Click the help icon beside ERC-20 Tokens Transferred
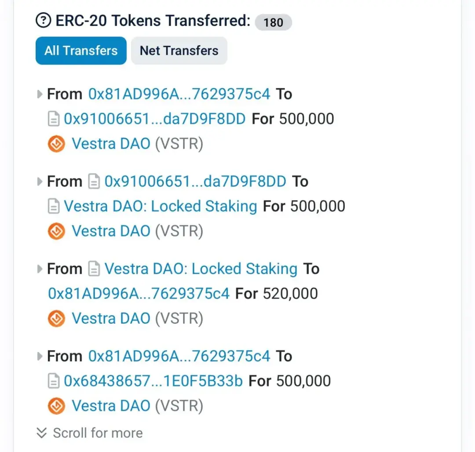 tap(44, 21)
